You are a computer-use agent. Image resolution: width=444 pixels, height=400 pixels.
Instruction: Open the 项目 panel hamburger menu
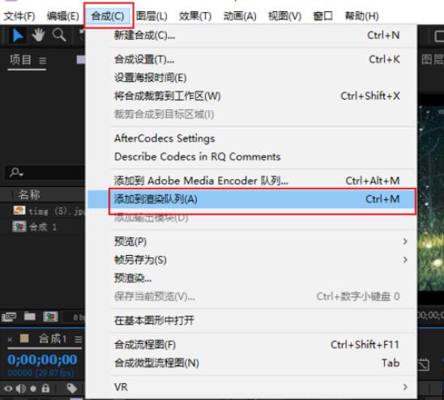coord(42,61)
